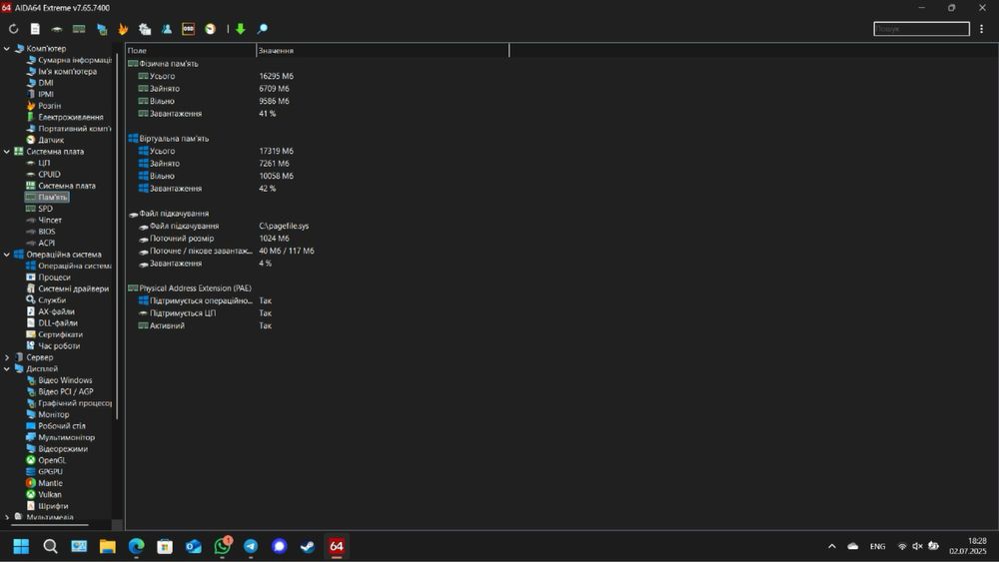Collapse the Операційна система tree node
Screen dimensions: 999x562
(6, 255)
